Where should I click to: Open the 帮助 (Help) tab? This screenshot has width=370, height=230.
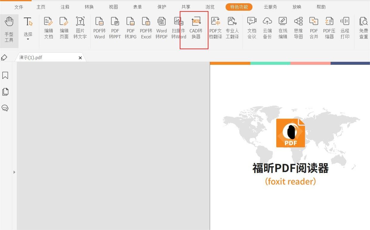click(x=321, y=7)
